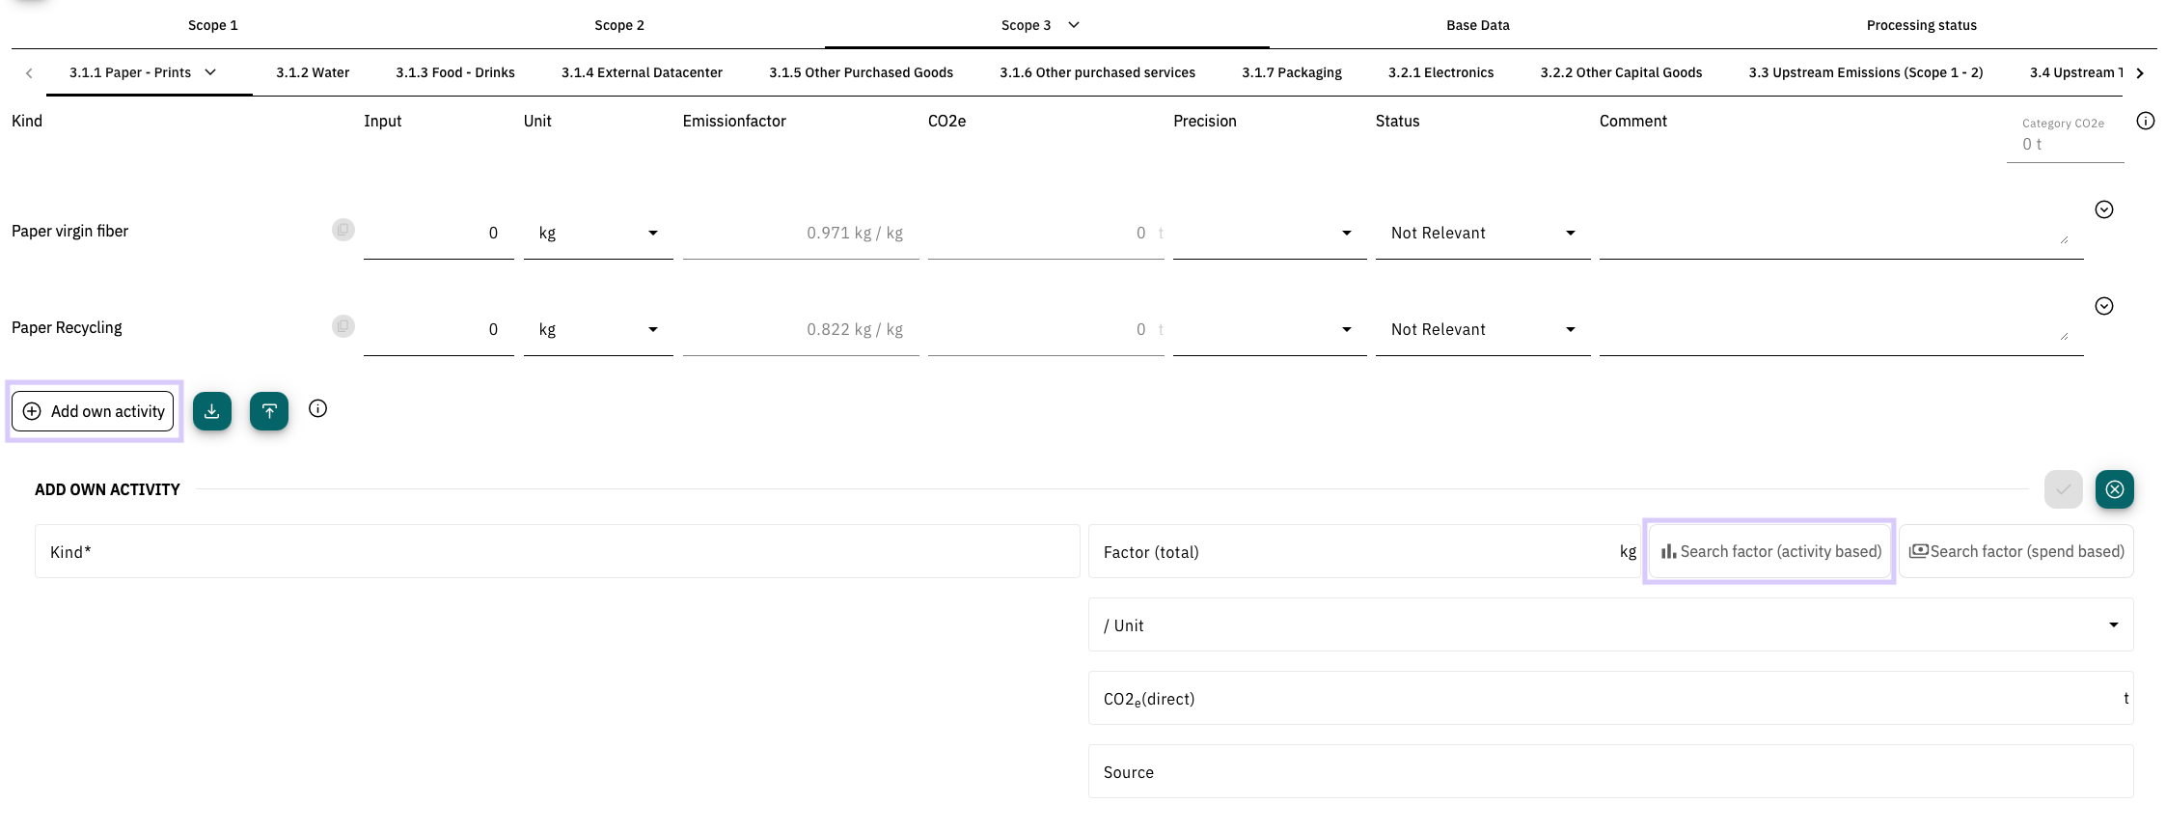Click the download icon button
Viewport: 2166px width, 832px height.
pyautogui.click(x=211, y=411)
